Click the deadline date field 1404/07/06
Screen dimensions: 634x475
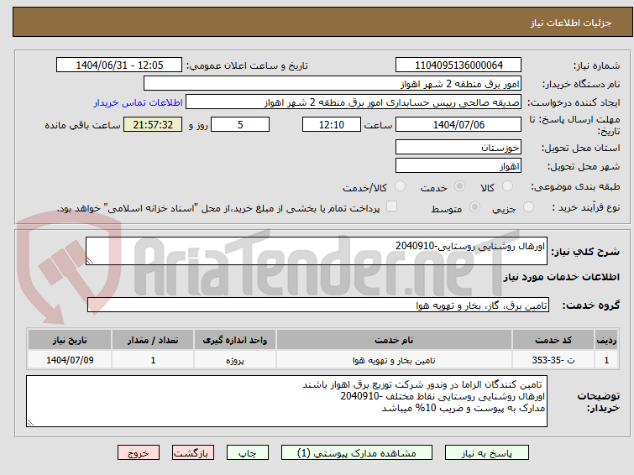click(458, 124)
